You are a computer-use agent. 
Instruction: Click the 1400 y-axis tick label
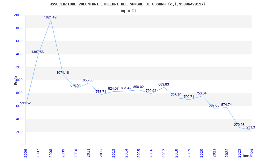point(18,54)
